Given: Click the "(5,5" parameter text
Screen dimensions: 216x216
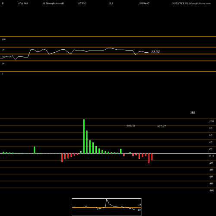Looking at the screenshot, I should click(111, 3).
